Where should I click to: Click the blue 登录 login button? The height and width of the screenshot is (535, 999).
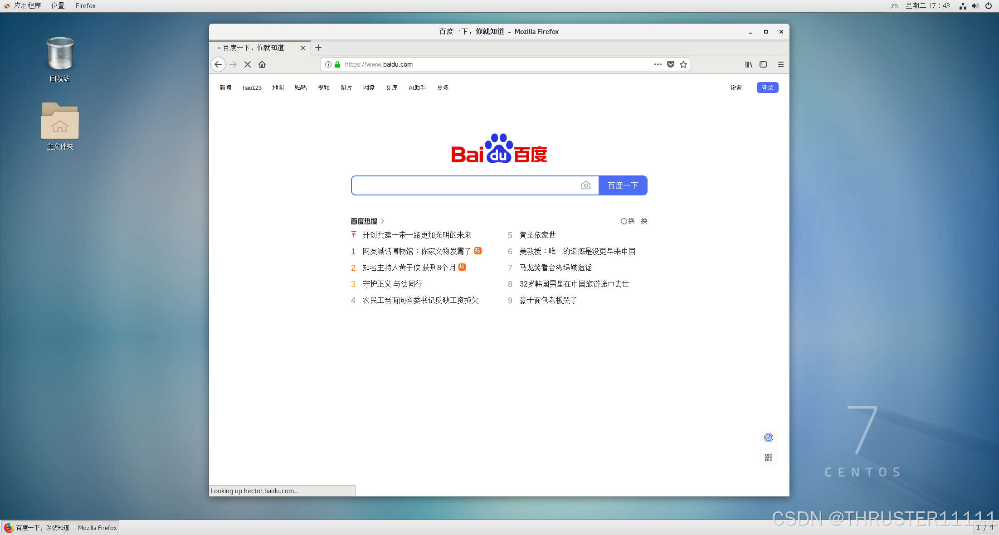pos(767,88)
